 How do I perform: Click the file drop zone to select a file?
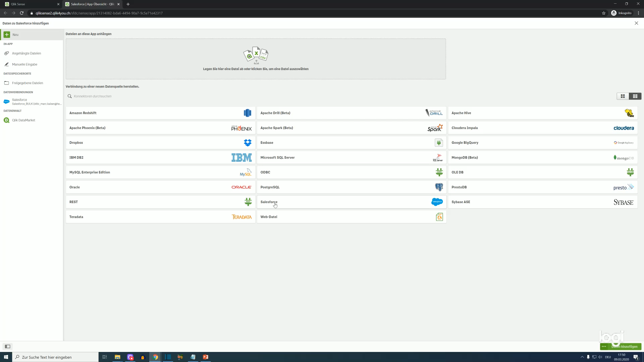click(x=256, y=59)
